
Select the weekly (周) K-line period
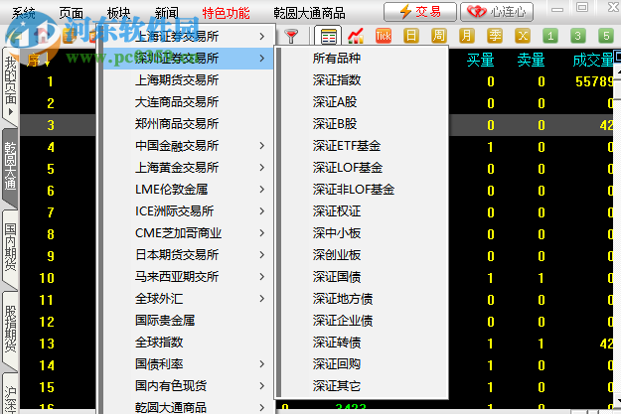pos(439,36)
